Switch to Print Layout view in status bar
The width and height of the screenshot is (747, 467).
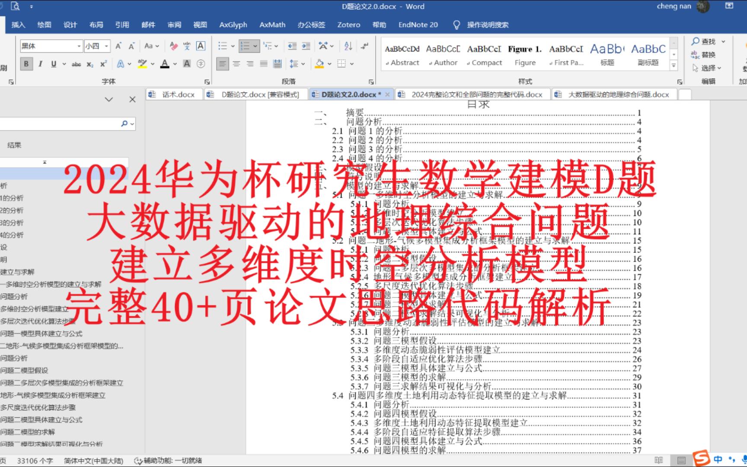click(x=681, y=461)
